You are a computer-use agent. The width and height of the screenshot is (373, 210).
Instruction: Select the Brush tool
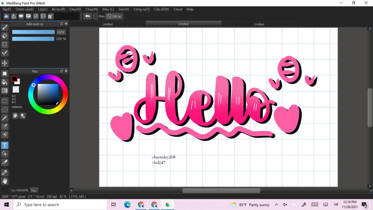pos(4,27)
